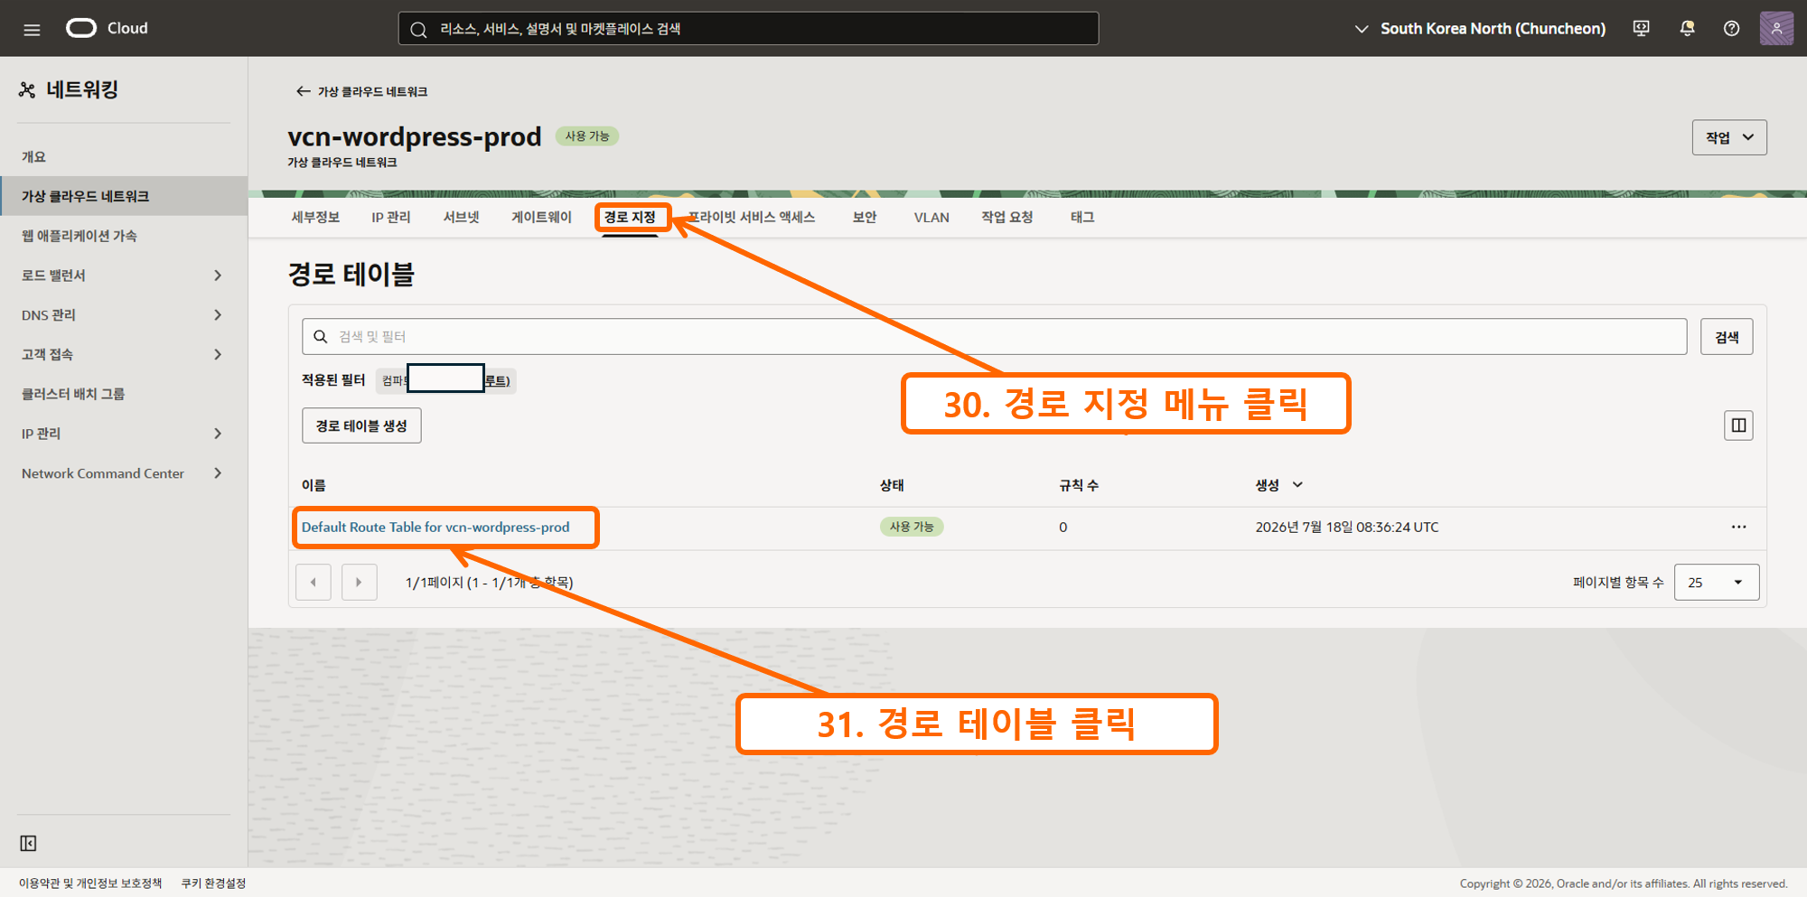Click the back arrow to 가상 클라우드 네트워크
Viewport: 1807px width, 897px height.
pos(303,91)
